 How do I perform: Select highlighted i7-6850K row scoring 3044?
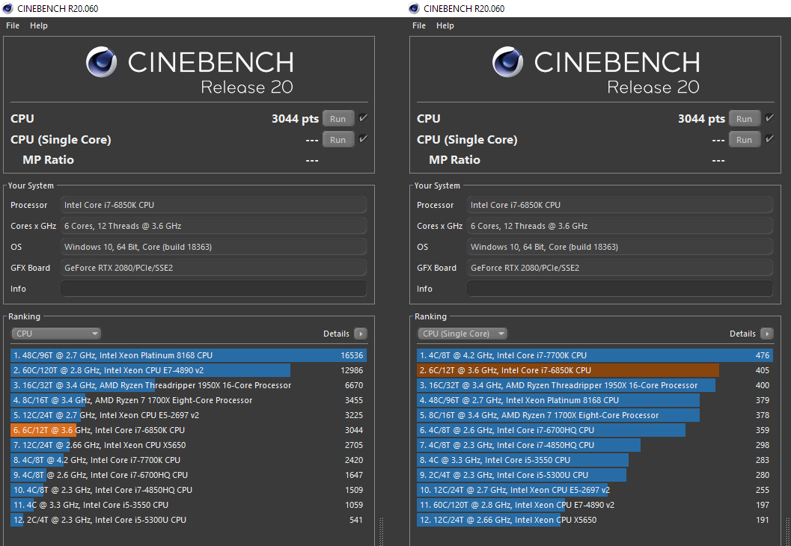pyautogui.click(x=188, y=430)
